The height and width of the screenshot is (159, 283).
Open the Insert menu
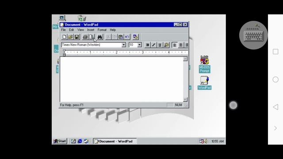pyautogui.click(x=91, y=30)
